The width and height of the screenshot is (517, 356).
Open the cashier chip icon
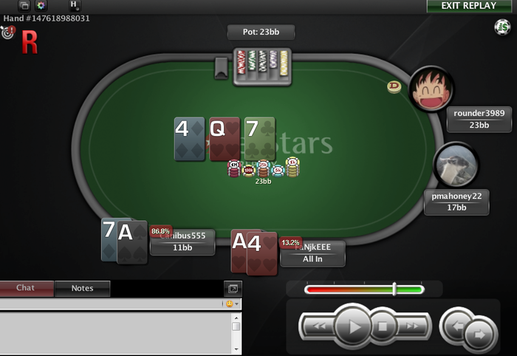[502, 27]
